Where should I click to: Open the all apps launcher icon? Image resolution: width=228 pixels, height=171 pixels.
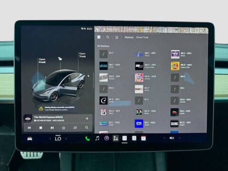point(116,138)
